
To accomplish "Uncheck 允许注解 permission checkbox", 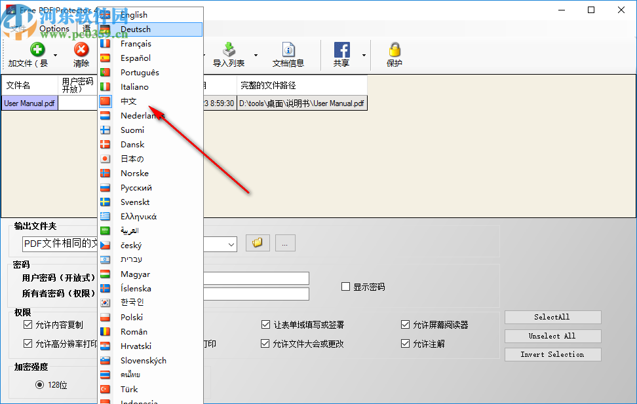I will (x=405, y=343).
